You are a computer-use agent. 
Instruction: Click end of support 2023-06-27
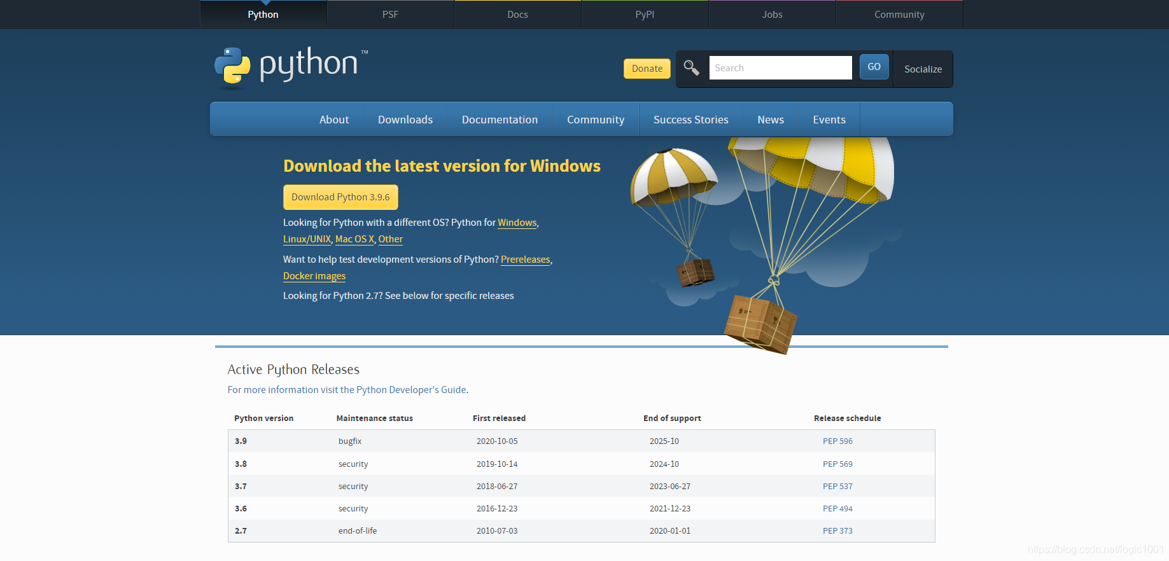tap(670, 486)
